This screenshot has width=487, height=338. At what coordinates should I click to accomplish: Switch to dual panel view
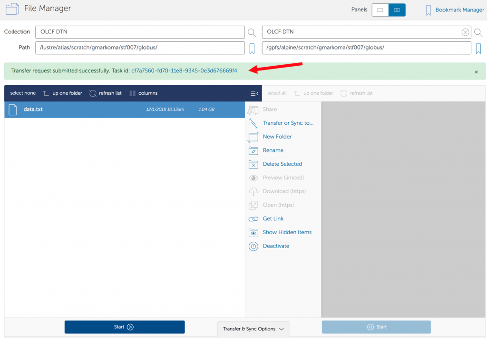click(397, 10)
